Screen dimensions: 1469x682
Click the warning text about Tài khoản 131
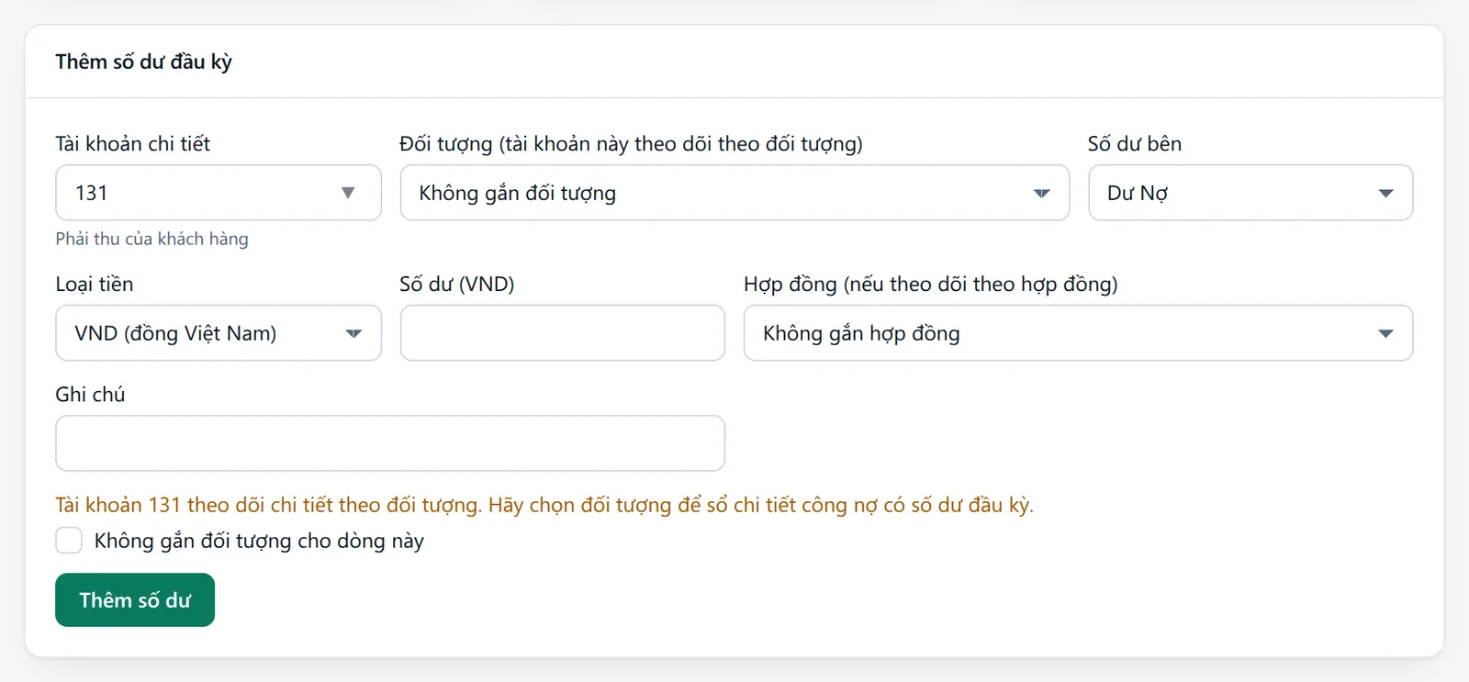point(544,505)
